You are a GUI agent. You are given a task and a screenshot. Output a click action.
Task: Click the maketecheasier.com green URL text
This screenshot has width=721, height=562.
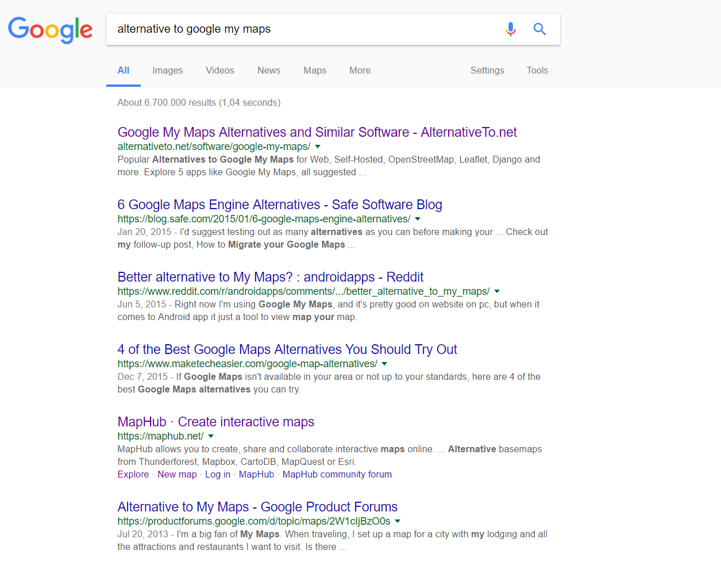[x=247, y=364]
